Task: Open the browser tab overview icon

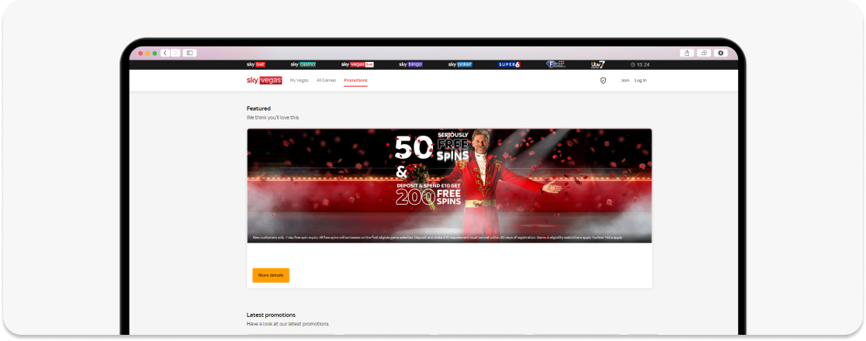Action: 704,53
